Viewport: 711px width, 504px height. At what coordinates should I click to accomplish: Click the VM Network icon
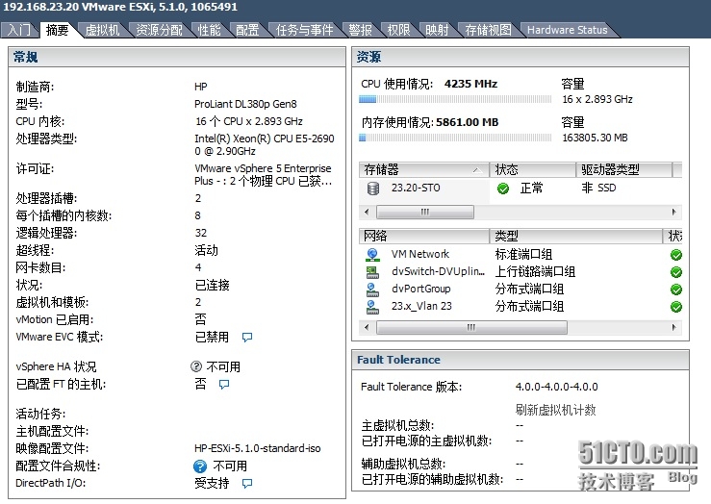tap(372, 255)
